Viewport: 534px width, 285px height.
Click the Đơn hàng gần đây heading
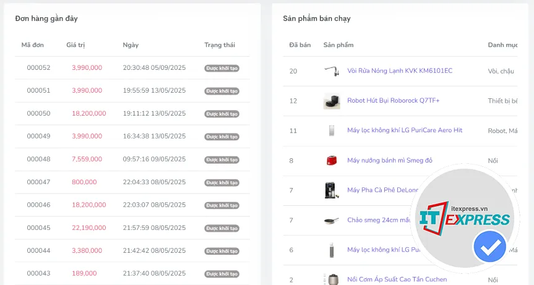[x=46, y=19]
